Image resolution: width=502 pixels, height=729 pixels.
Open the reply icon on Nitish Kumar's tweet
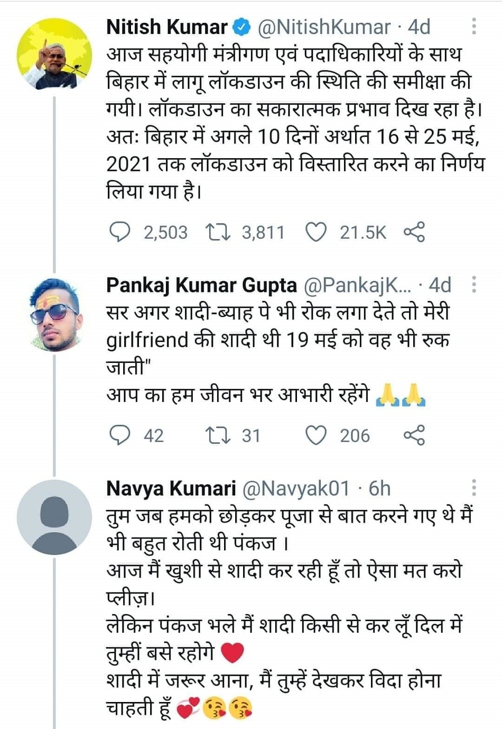pyautogui.click(x=120, y=231)
